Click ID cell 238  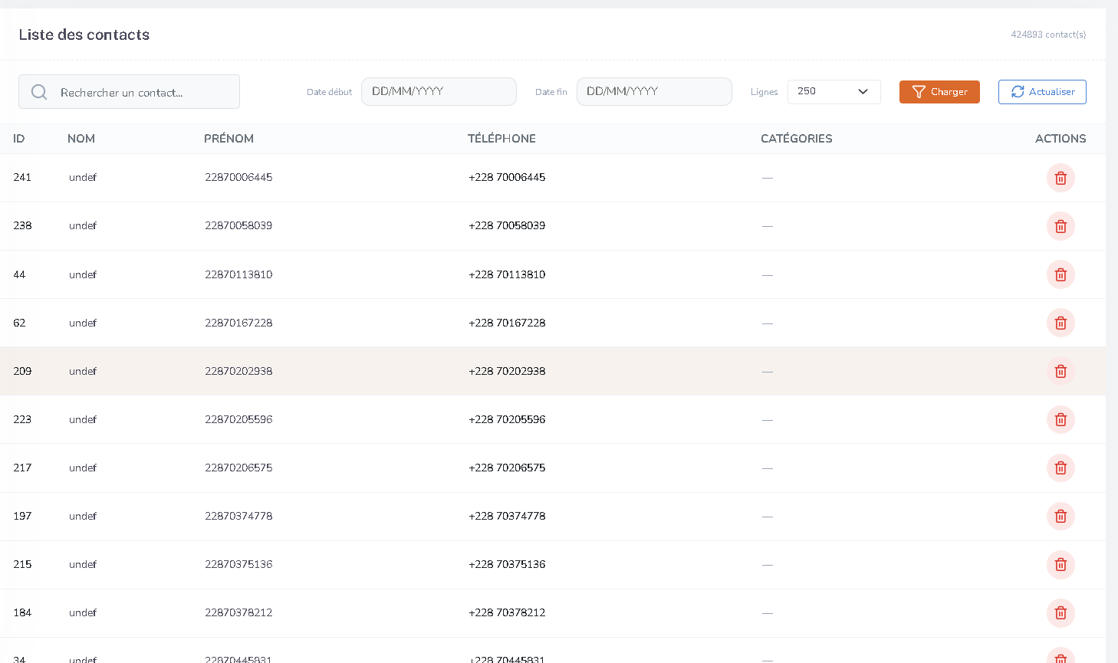pyautogui.click(x=22, y=225)
